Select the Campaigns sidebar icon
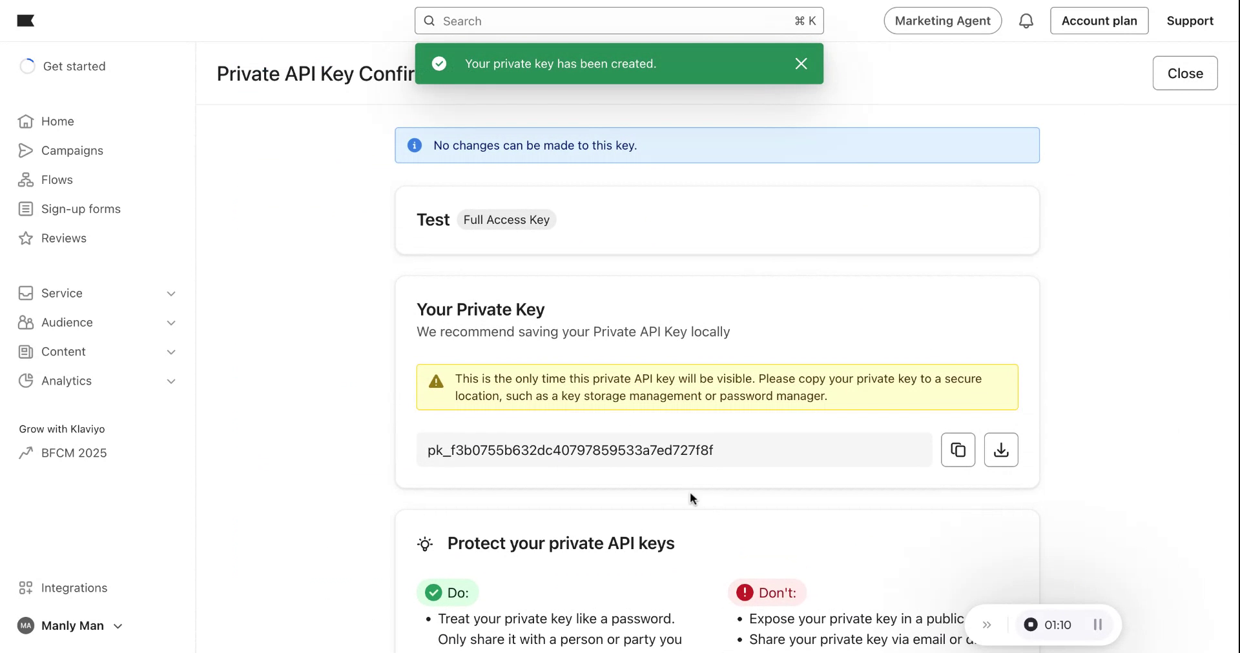The height and width of the screenshot is (653, 1240). coord(26,150)
